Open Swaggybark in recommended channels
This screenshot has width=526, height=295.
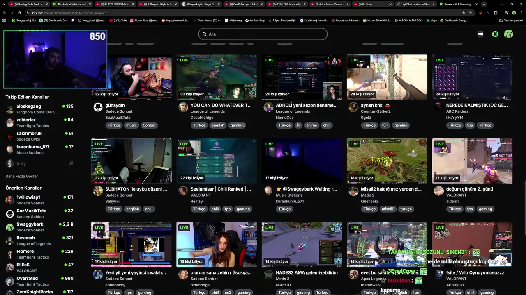pyautogui.click(x=40, y=227)
